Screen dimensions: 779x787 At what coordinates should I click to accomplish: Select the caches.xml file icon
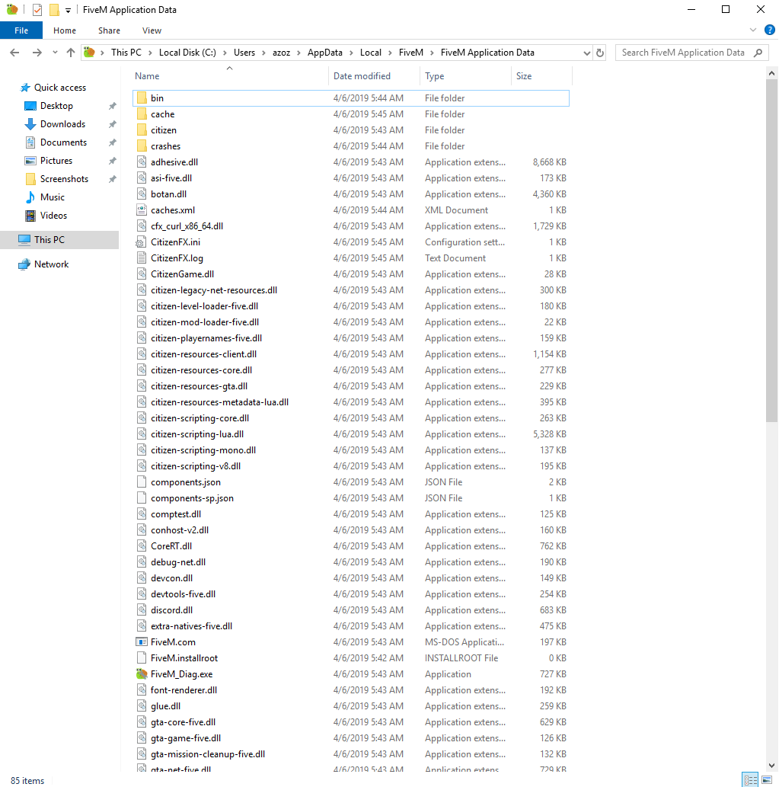pyautogui.click(x=142, y=210)
